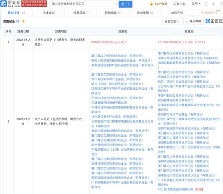This screenshot has height=194, width=223.
Task: Open 厦门鑫芯之合投资合伙企业 in 变更前 column
Action: [x=117, y=168]
